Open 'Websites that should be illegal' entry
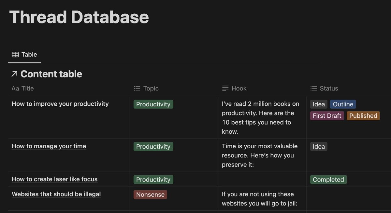The height and width of the screenshot is (213, 391). pyautogui.click(x=56, y=194)
